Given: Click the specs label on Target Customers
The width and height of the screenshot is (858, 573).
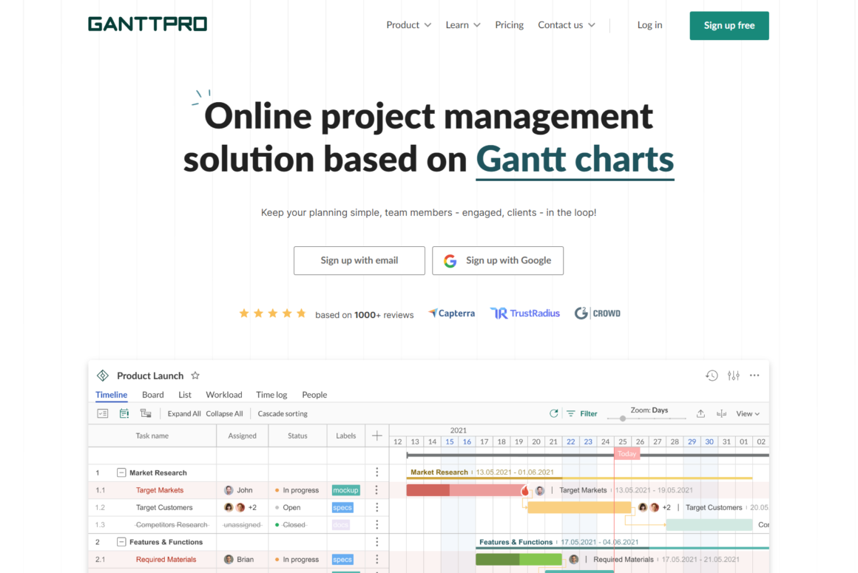Looking at the screenshot, I should [342, 507].
